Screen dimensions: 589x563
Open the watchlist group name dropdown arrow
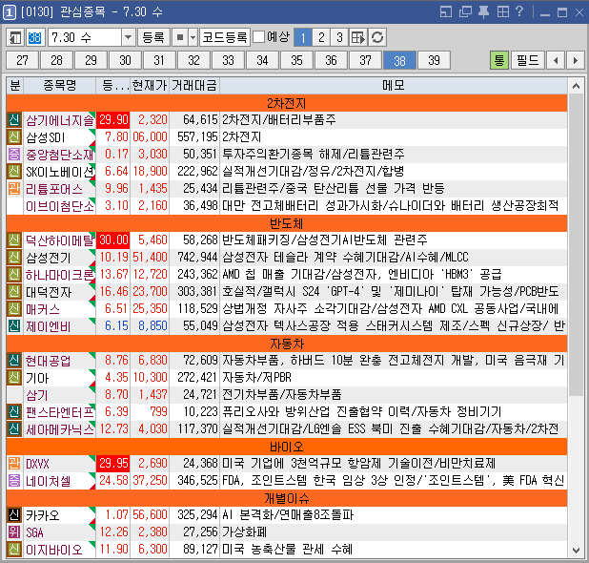coord(128,37)
